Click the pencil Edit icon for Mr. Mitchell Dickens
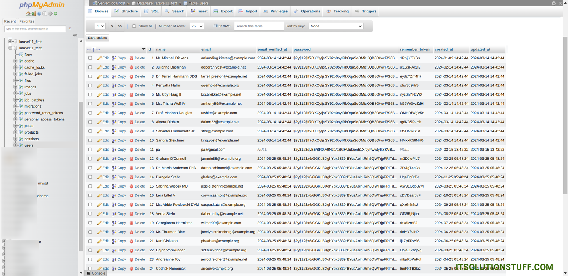568x276 pixels. [99, 58]
